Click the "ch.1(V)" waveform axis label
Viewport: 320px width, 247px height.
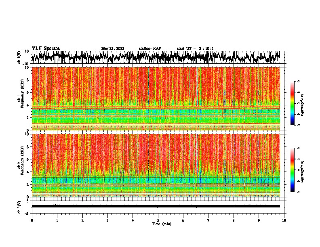(x=19, y=57)
